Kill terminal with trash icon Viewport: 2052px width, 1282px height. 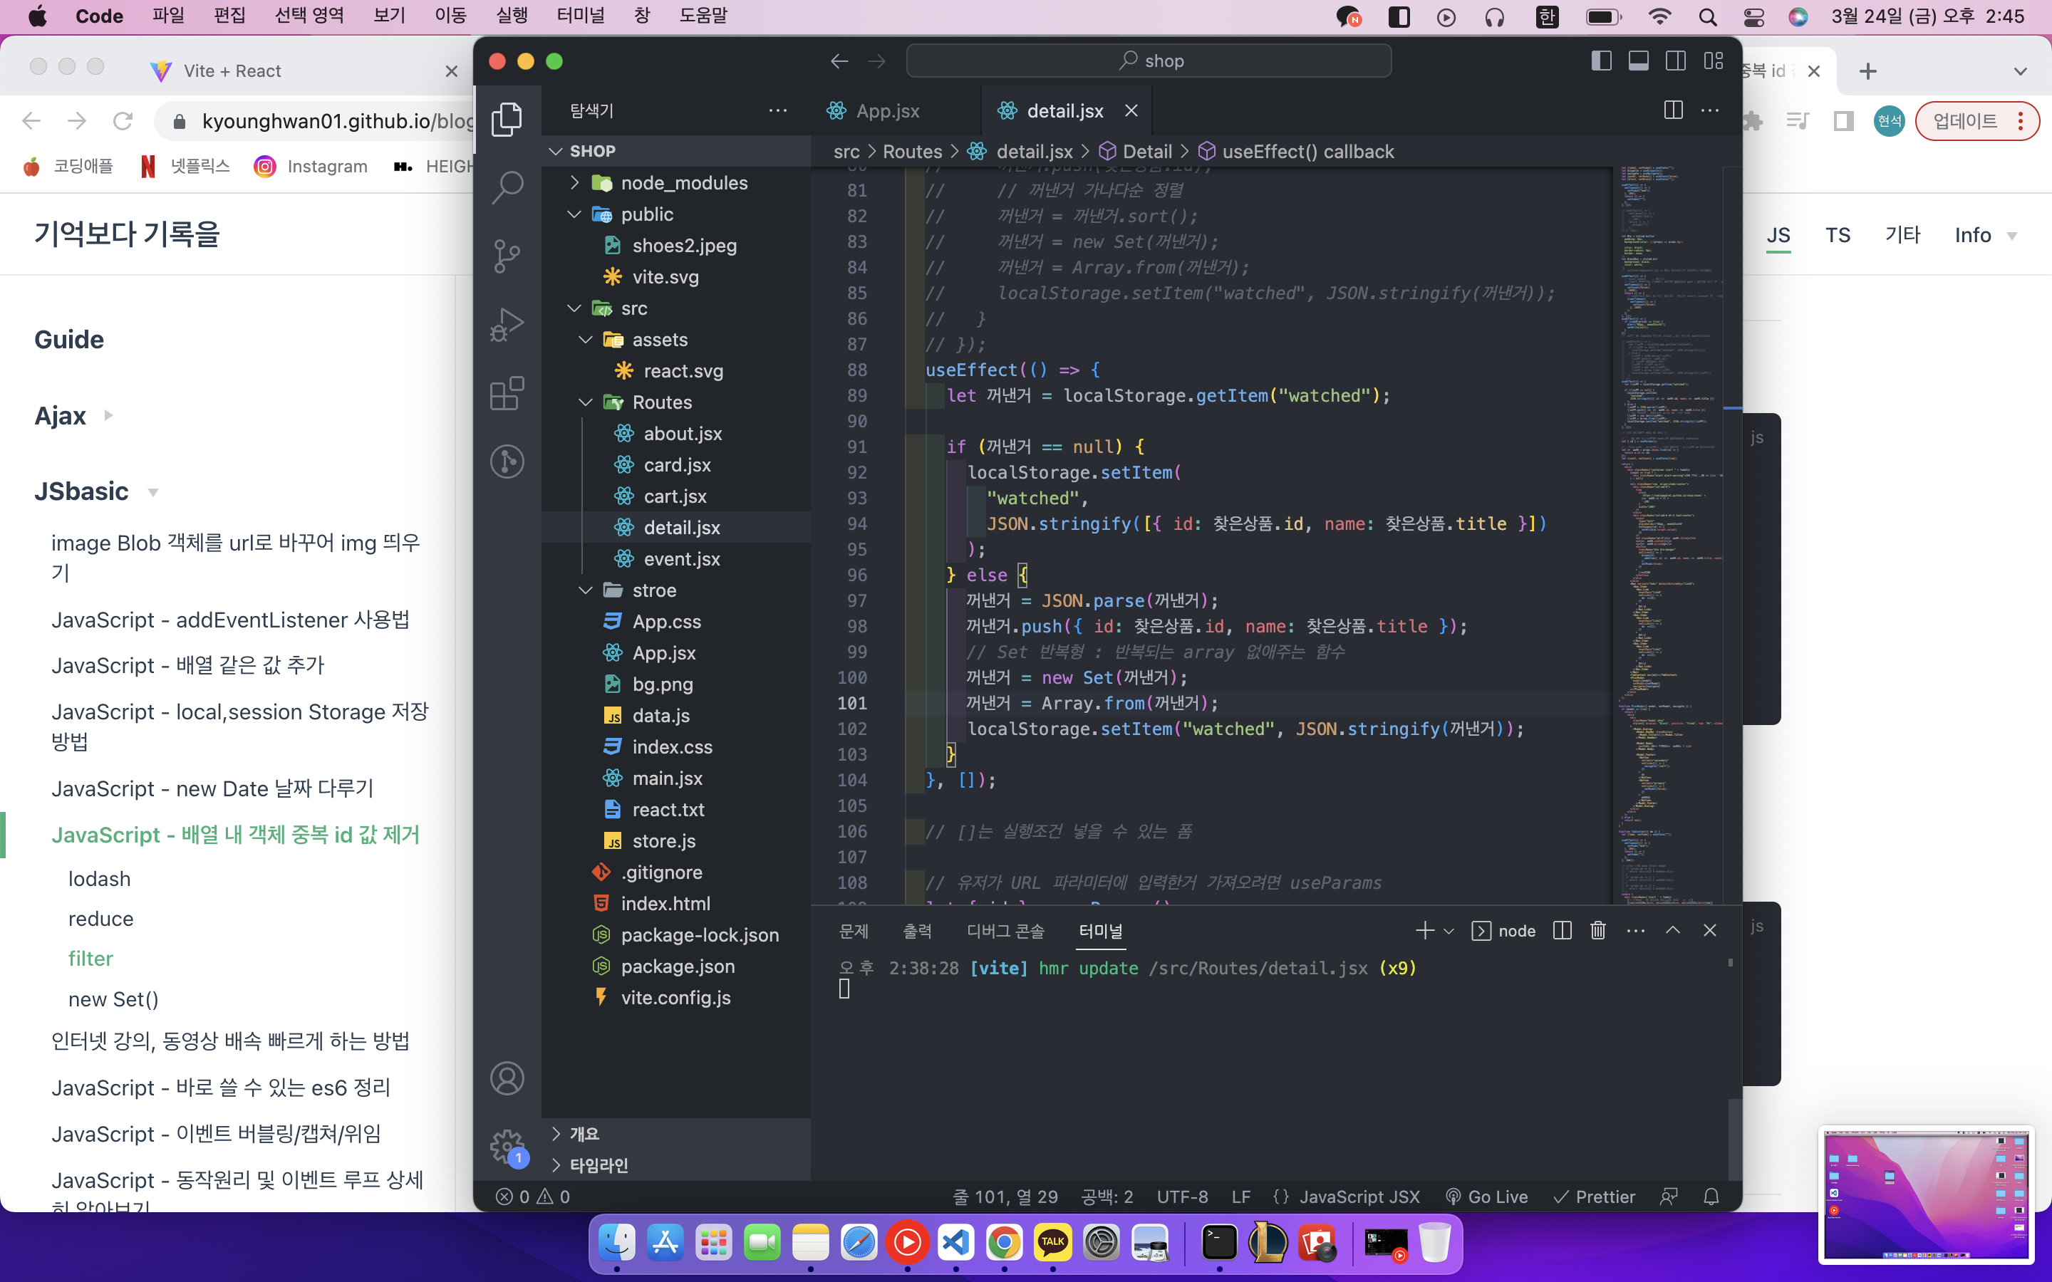point(1598,931)
